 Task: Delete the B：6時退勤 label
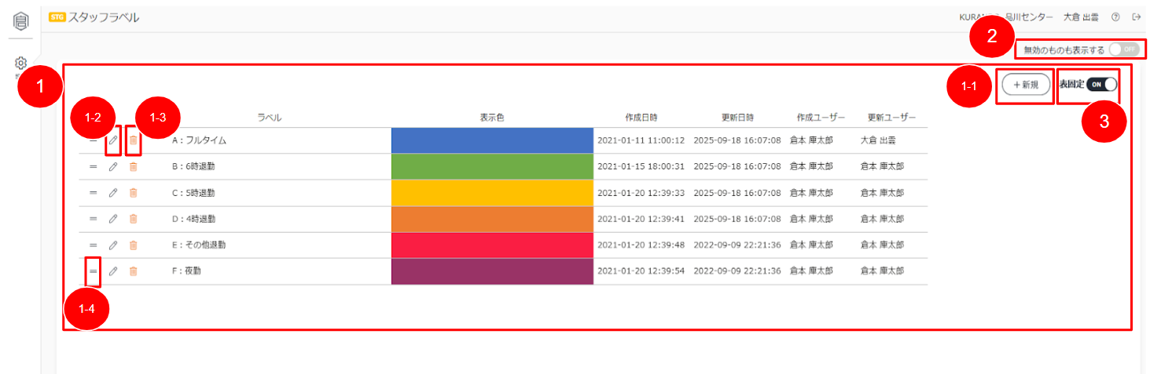[133, 166]
